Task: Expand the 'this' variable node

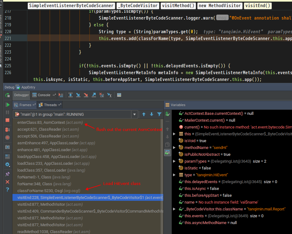Action: 174,134
